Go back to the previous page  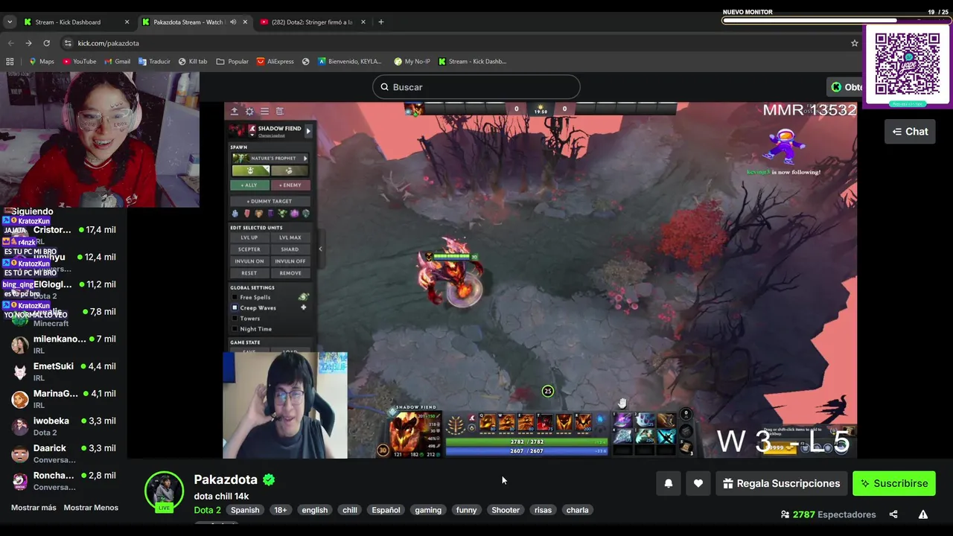point(10,43)
